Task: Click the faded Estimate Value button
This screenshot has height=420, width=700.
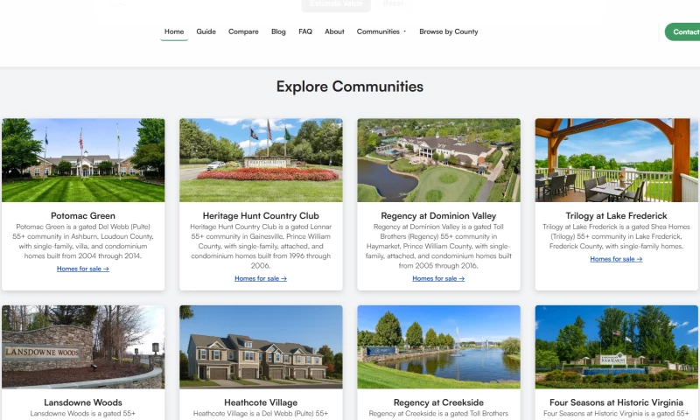Action: 336,4
